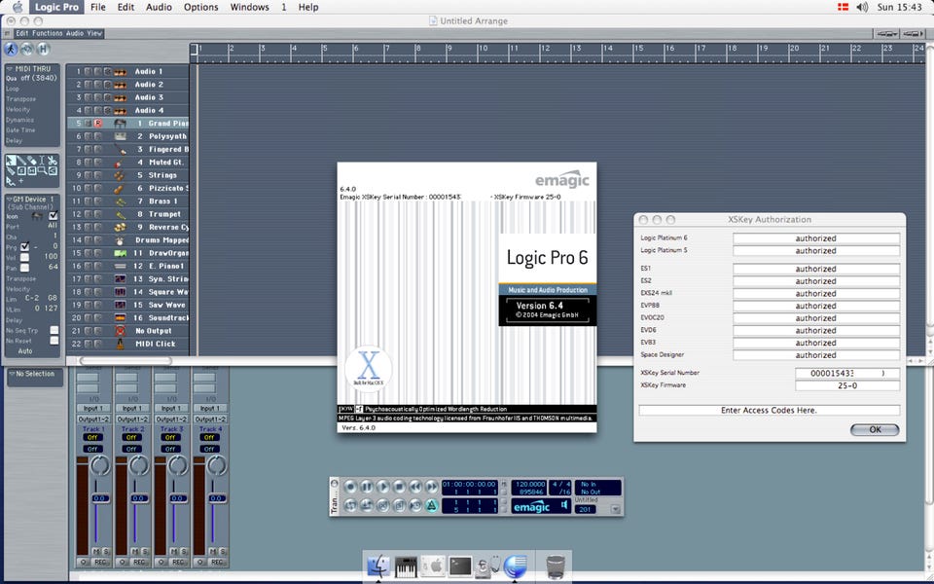Click the Trumpet track instrument icon
This screenshot has height=584, width=934.
120,214
